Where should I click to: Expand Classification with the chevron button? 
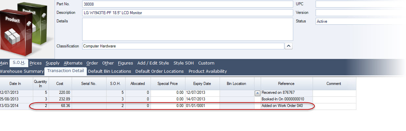point(289,46)
